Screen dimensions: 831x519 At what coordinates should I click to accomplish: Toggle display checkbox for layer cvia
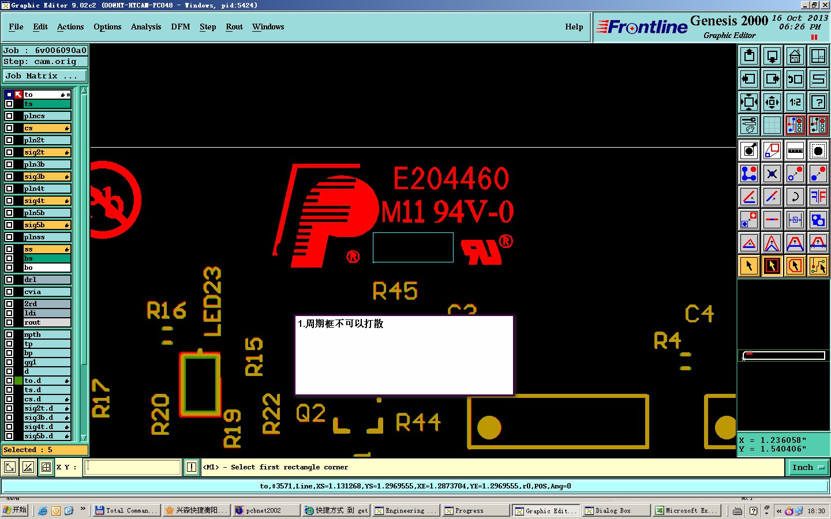pyautogui.click(x=9, y=292)
